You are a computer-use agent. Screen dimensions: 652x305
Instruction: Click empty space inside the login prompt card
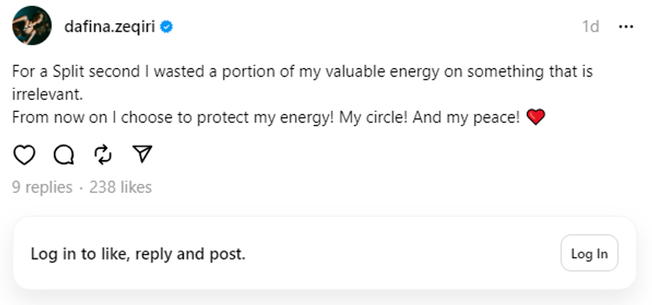click(x=399, y=254)
